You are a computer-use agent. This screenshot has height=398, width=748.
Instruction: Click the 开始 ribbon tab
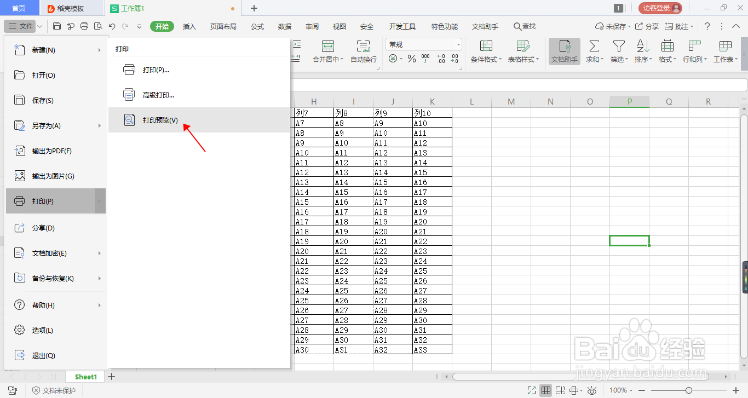pos(162,26)
